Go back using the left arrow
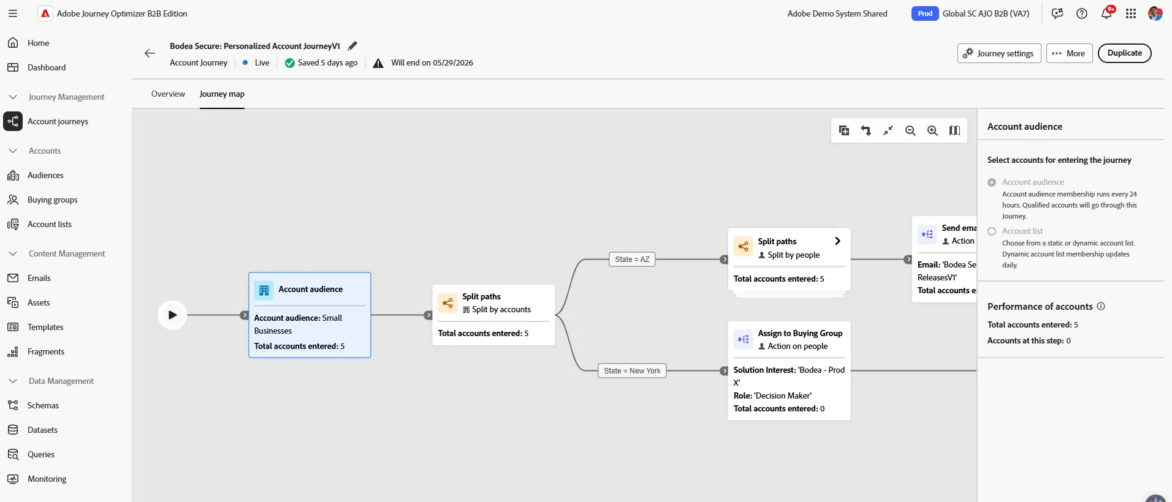 click(x=150, y=53)
